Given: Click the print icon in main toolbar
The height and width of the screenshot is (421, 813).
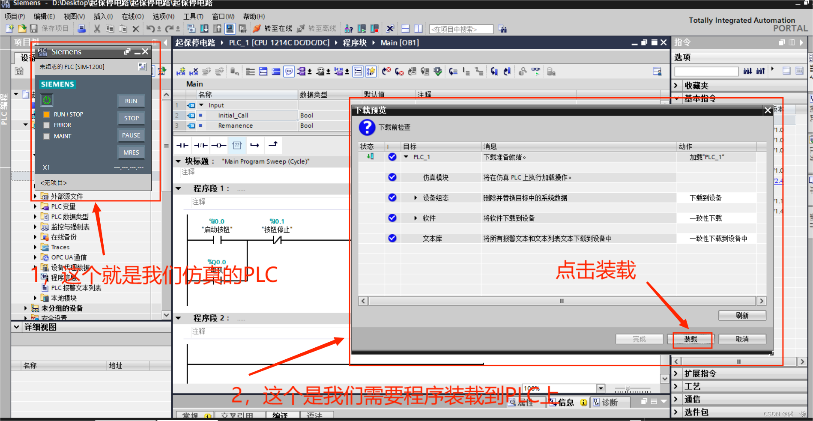Looking at the screenshot, I should tap(81, 29).
